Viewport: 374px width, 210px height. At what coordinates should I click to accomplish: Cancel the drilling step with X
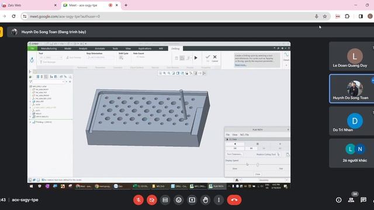click(214, 58)
